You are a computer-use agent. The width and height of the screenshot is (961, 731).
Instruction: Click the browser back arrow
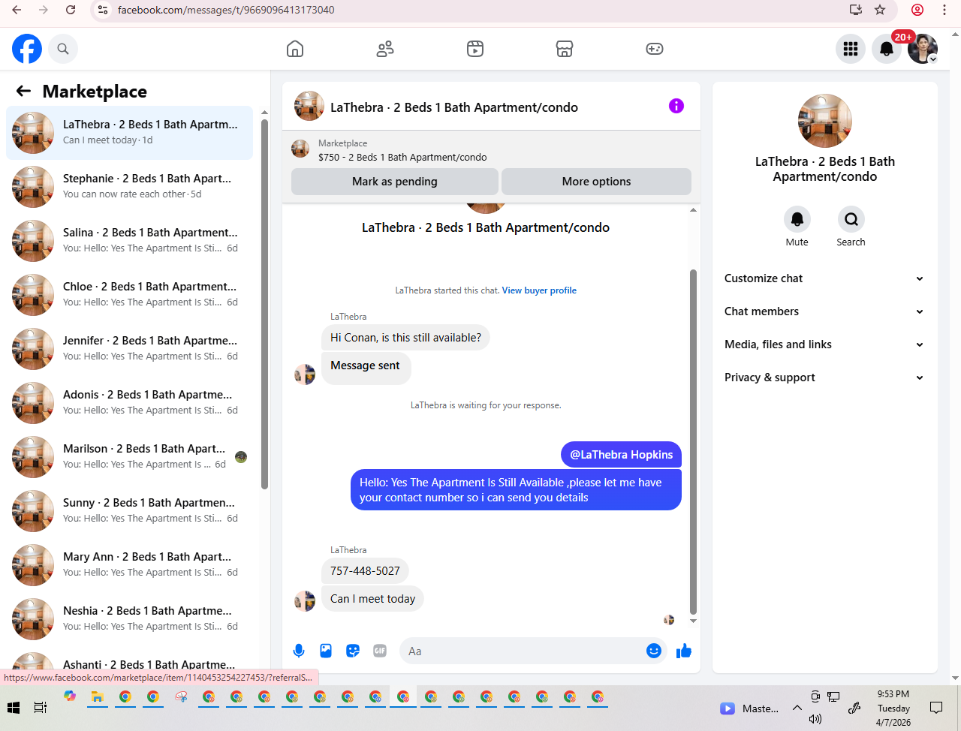tap(17, 10)
